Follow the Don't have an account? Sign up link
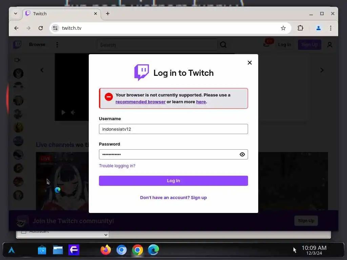The height and width of the screenshot is (260, 347). (173, 197)
